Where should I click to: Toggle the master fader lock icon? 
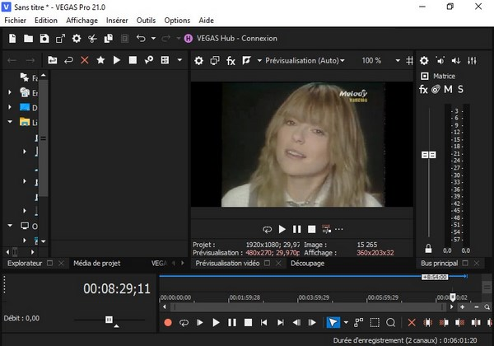[427, 248]
